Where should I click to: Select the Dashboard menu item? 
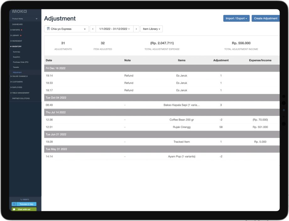pyautogui.click(x=18, y=24)
